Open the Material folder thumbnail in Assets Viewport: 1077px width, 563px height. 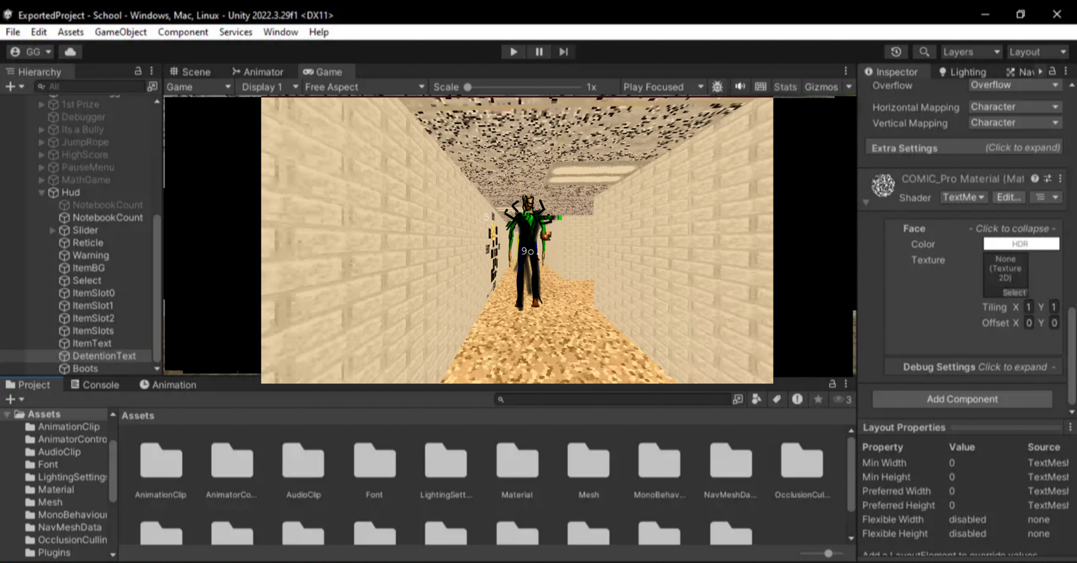click(x=517, y=470)
